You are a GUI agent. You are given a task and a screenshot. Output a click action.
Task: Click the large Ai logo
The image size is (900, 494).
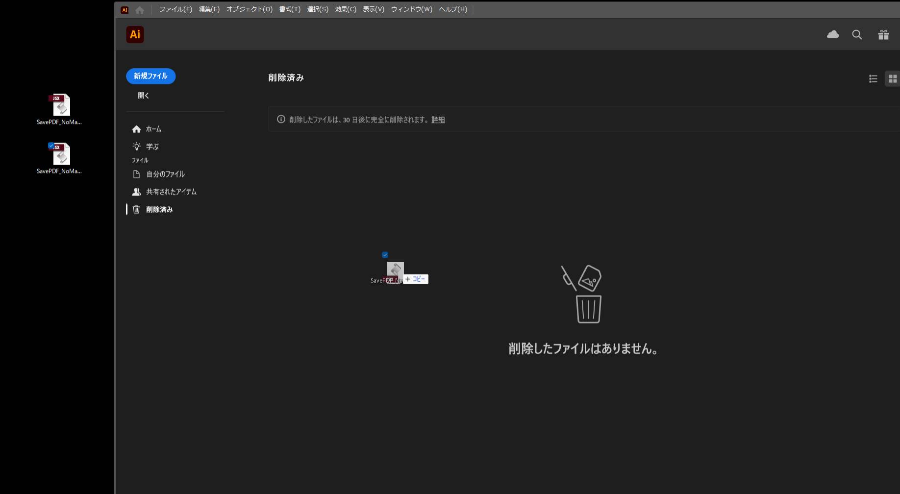click(135, 34)
